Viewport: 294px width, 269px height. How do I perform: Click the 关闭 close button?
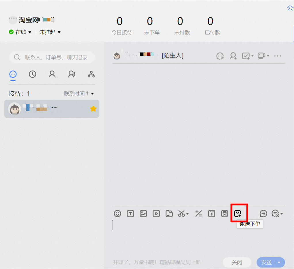(x=237, y=262)
